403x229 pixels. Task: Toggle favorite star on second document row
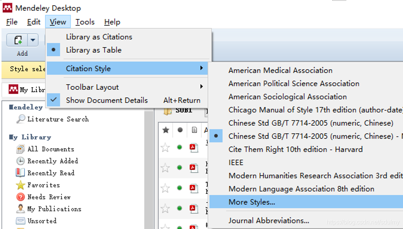point(165,168)
